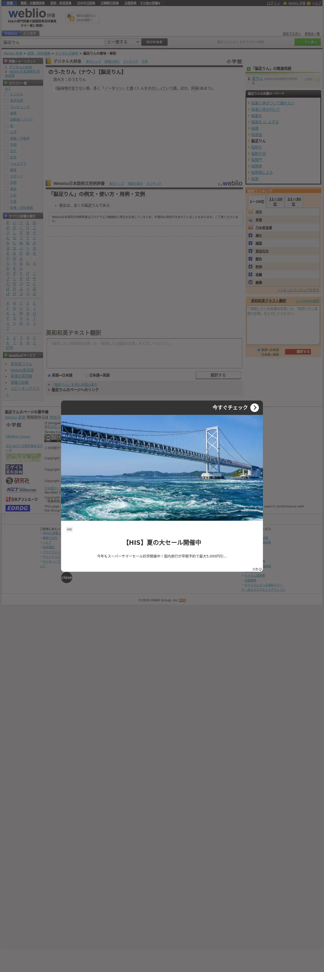
Task: Open 英和・和英辞典 in the top menu
Action: click(61, 3)
